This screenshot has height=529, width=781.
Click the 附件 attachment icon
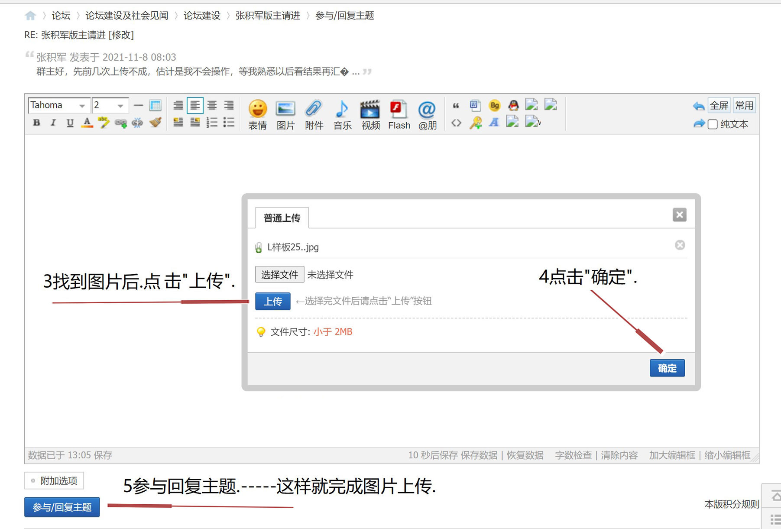pyautogui.click(x=314, y=114)
